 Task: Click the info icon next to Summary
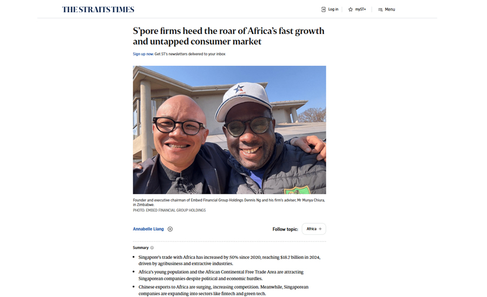[152, 248]
